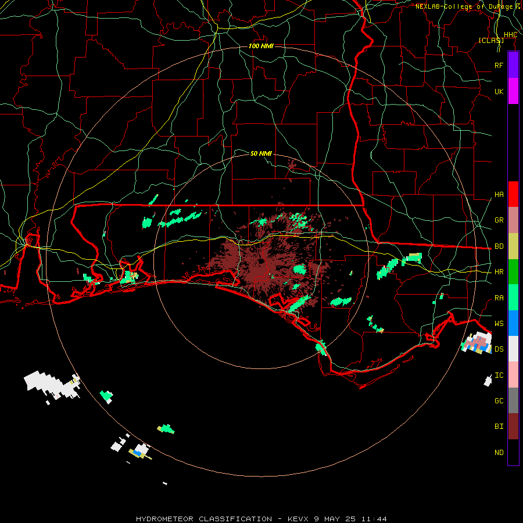The image size is (523, 523).
Task: Pick the dark green HR legend swatch
Action: 513,271
